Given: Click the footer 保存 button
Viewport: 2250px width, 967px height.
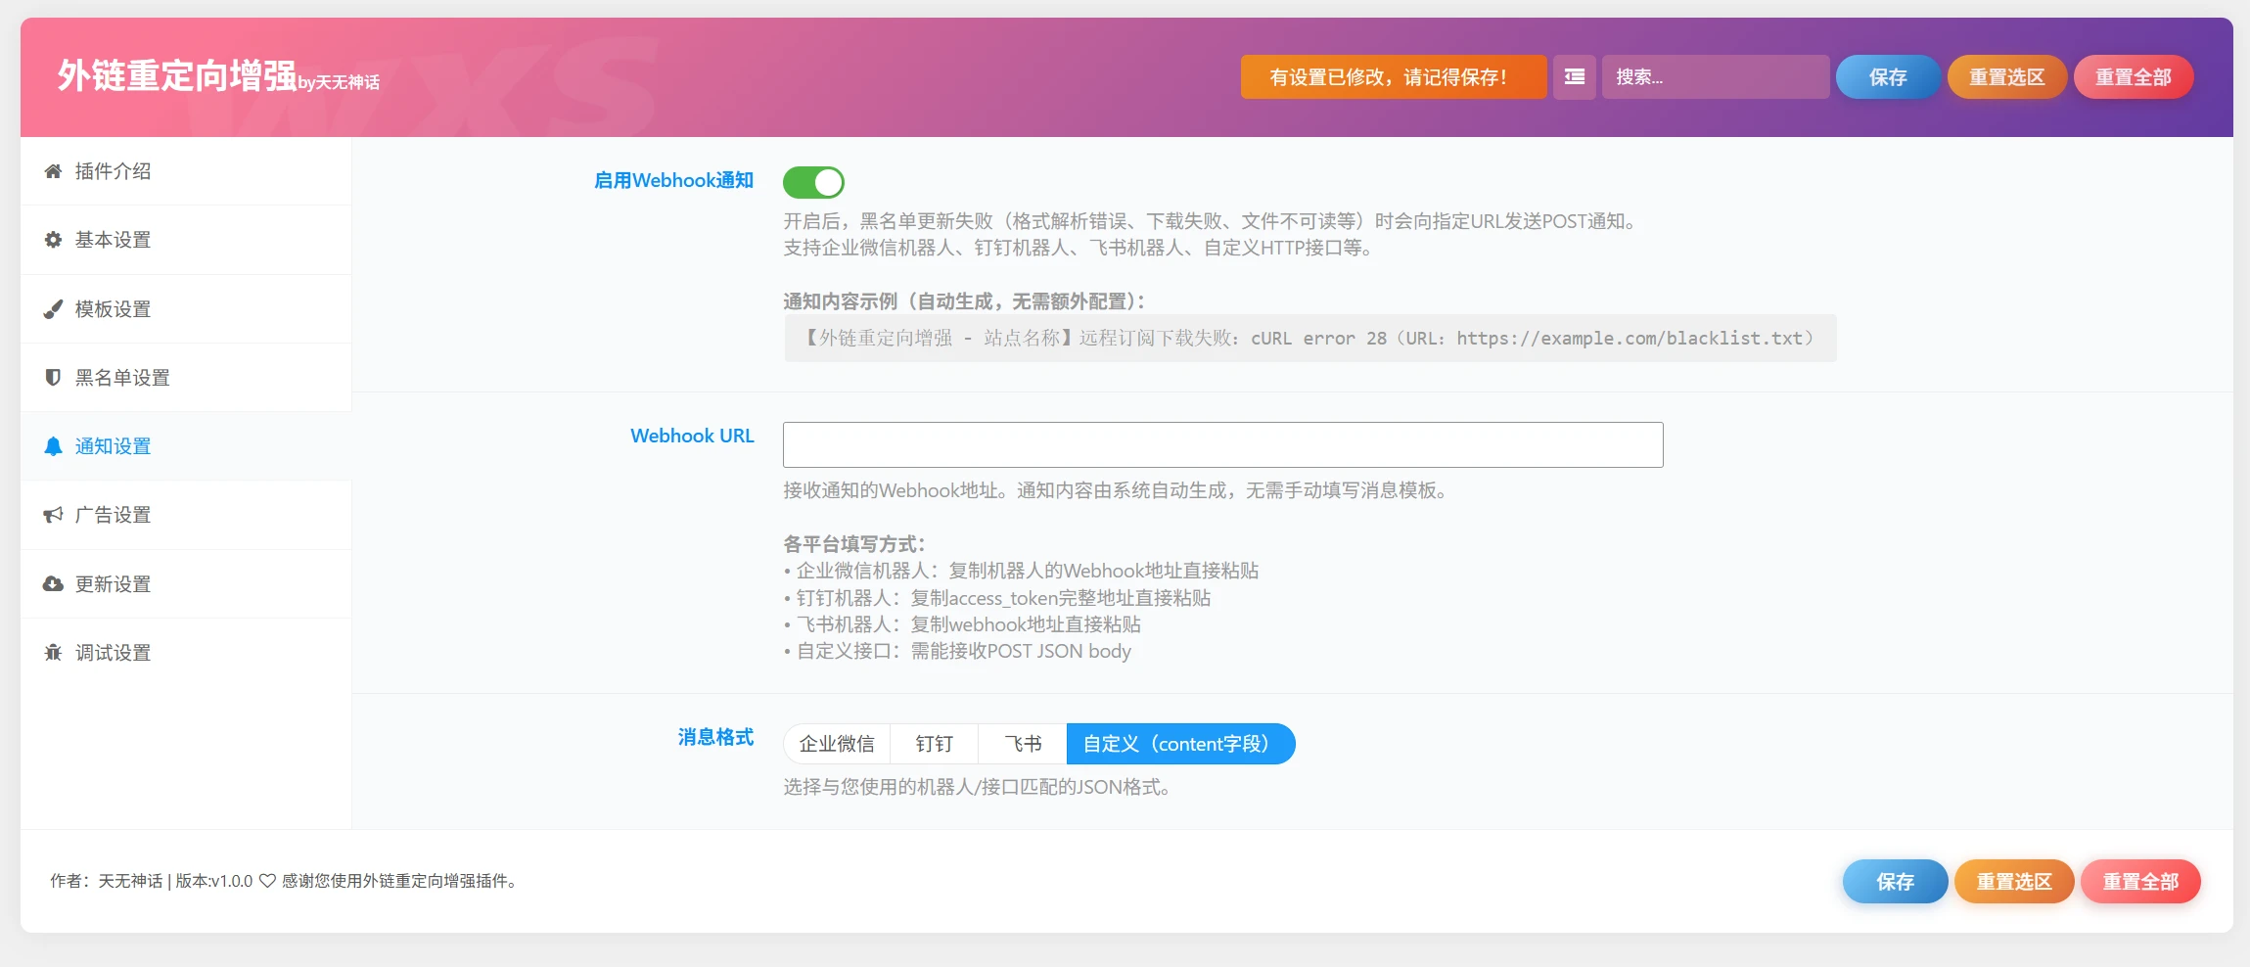Looking at the screenshot, I should tap(1896, 882).
